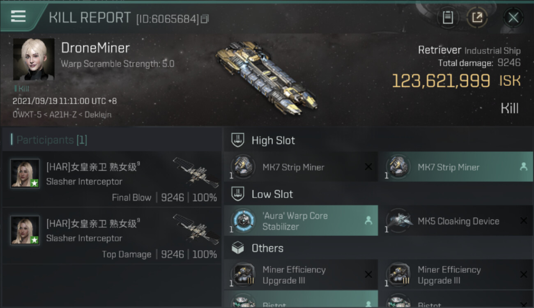Open the hamburger menu icon
This screenshot has width=534, height=308.
coord(18,16)
